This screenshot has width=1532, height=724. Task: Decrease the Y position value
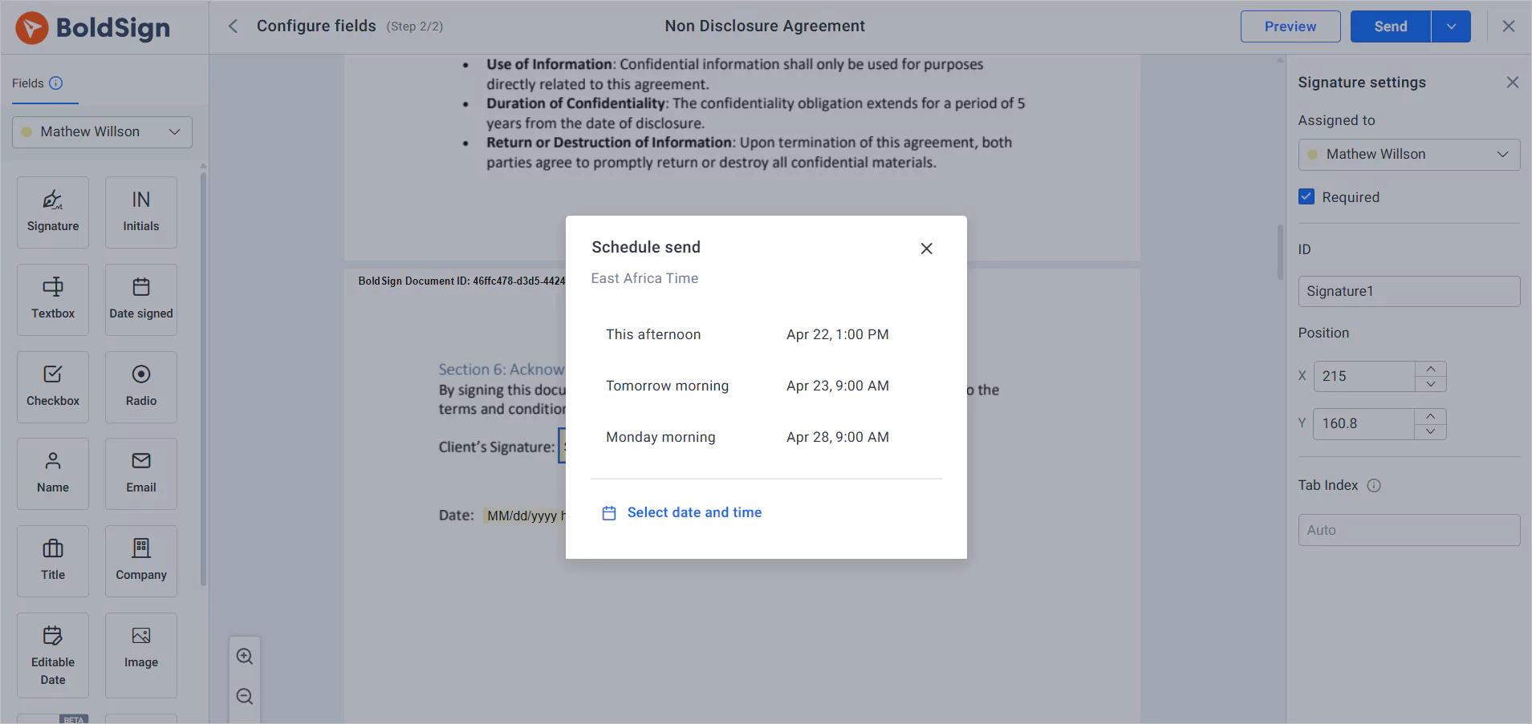pos(1431,431)
